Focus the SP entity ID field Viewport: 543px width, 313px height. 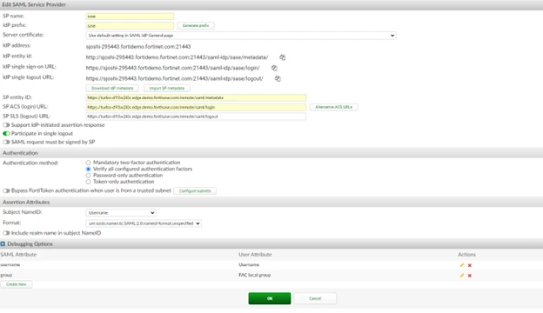196,98
